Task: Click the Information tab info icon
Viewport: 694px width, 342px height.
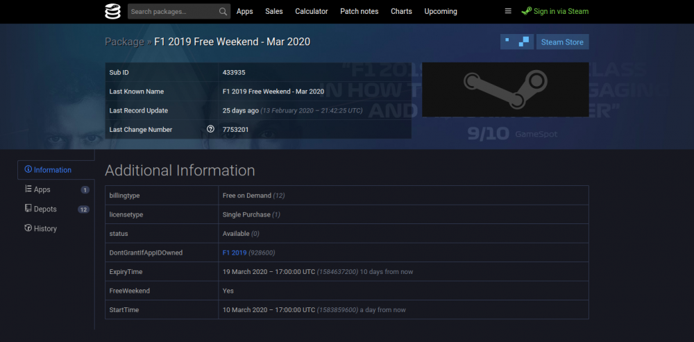Action: [28, 169]
